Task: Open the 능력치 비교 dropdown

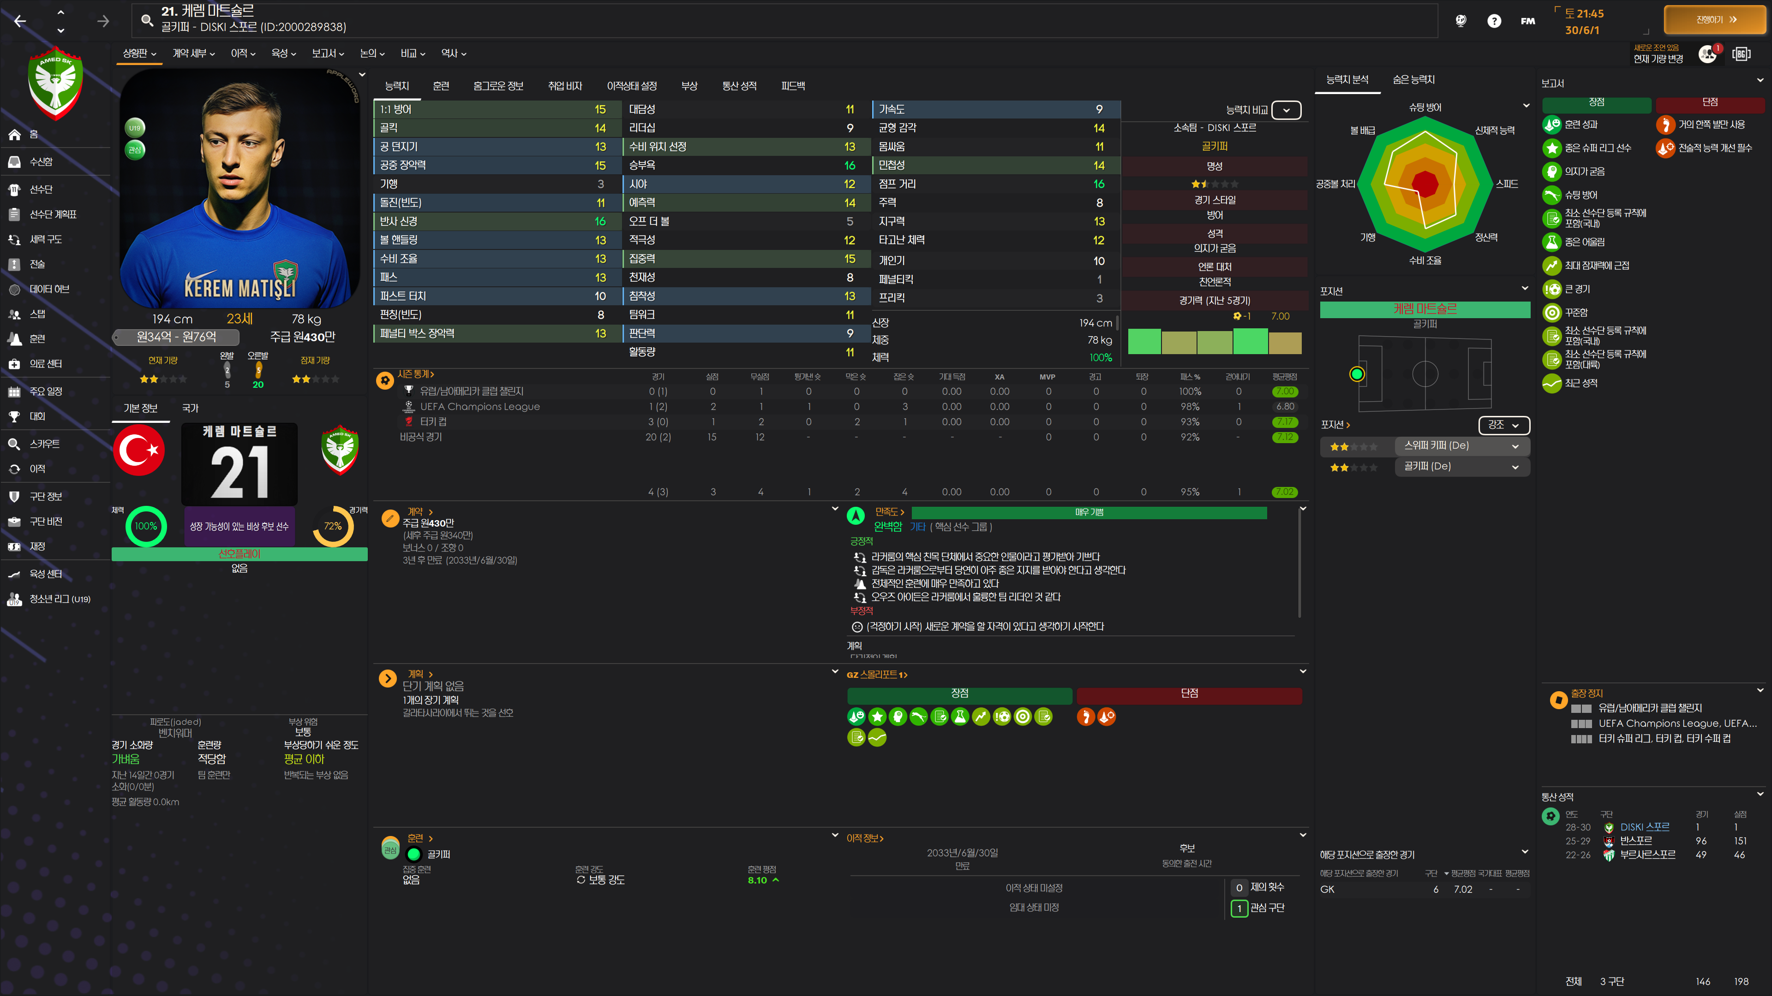Action: (1286, 110)
